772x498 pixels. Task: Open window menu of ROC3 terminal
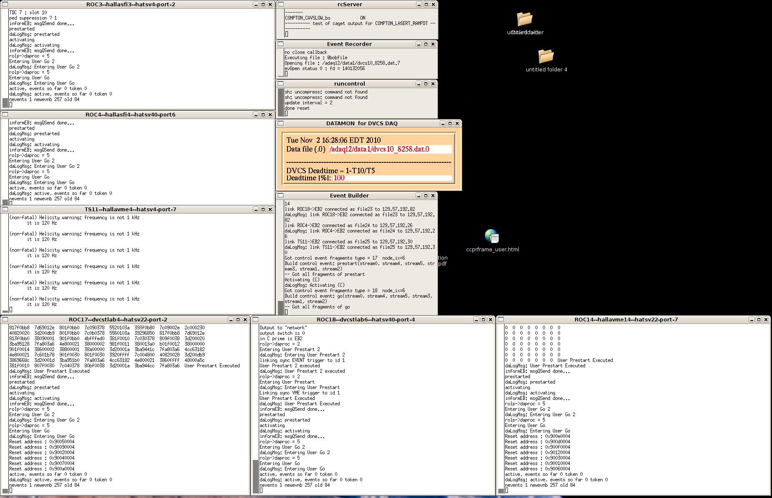5,4
